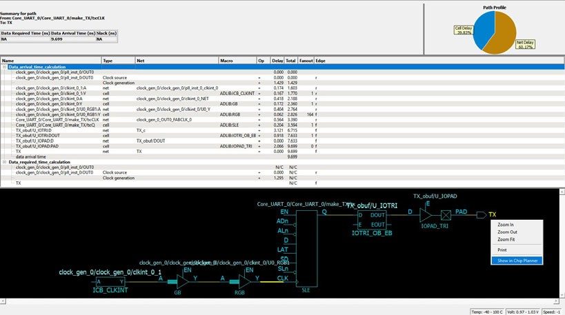Click the TX output port symbol

(481, 214)
